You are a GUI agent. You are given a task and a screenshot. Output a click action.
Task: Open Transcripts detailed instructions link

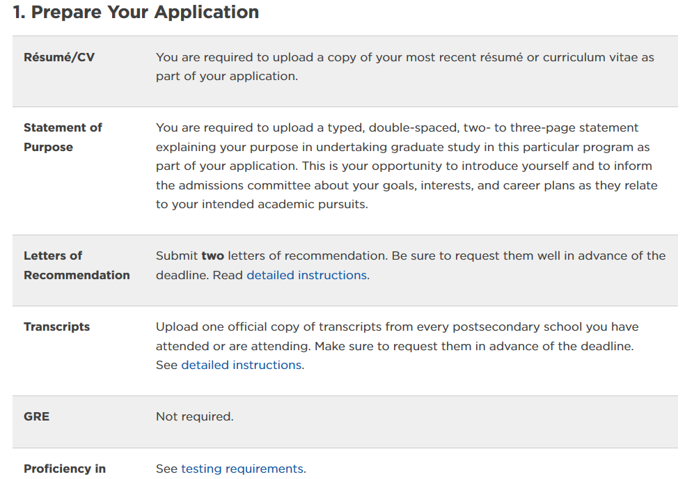tap(241, 365)
